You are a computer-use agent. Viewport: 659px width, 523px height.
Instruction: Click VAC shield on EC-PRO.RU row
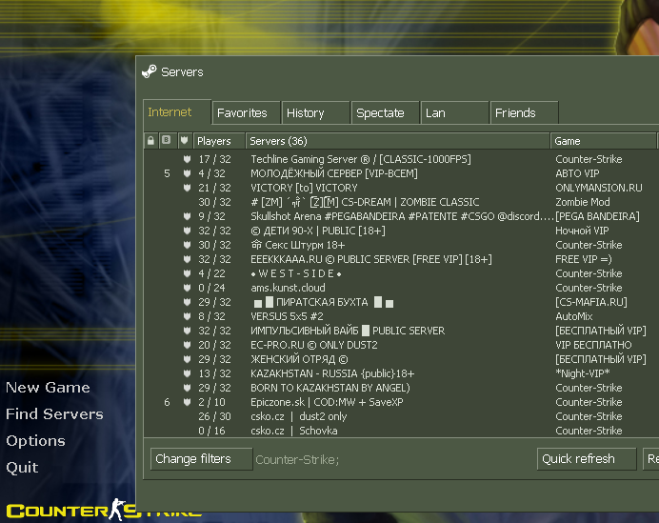click(187, 345)
